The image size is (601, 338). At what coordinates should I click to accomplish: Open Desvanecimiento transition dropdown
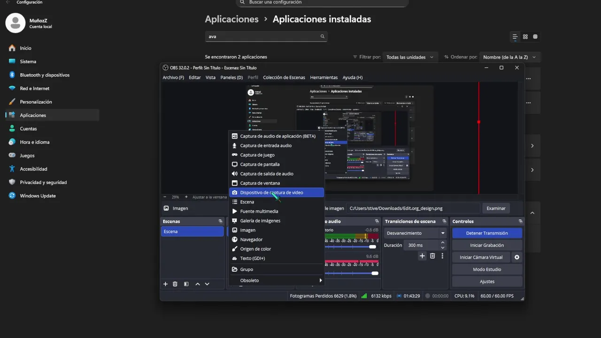tap(416, 233)
